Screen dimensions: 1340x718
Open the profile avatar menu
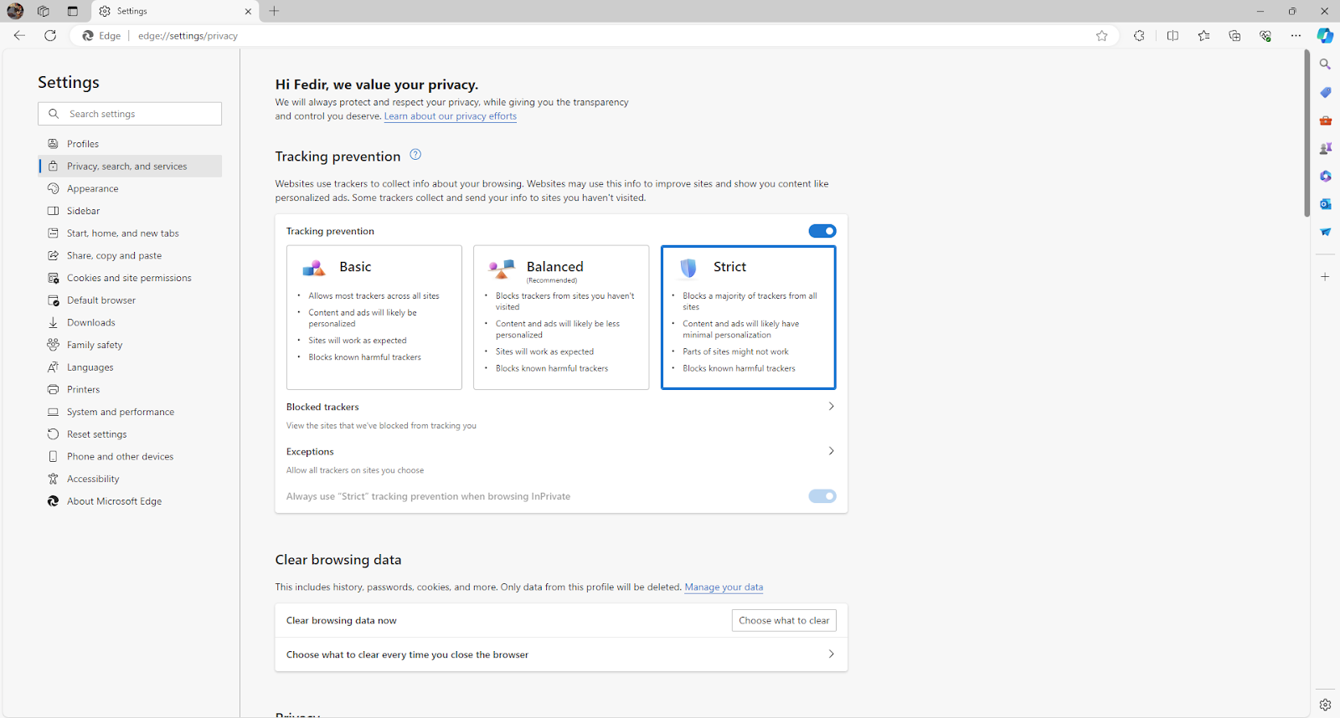click(15, 11)
